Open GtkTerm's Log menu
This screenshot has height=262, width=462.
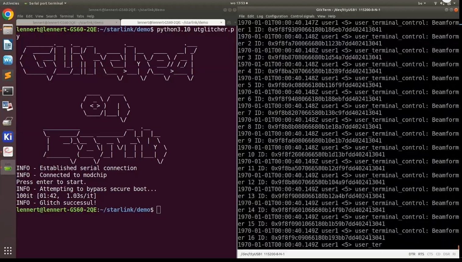[260, 16]
